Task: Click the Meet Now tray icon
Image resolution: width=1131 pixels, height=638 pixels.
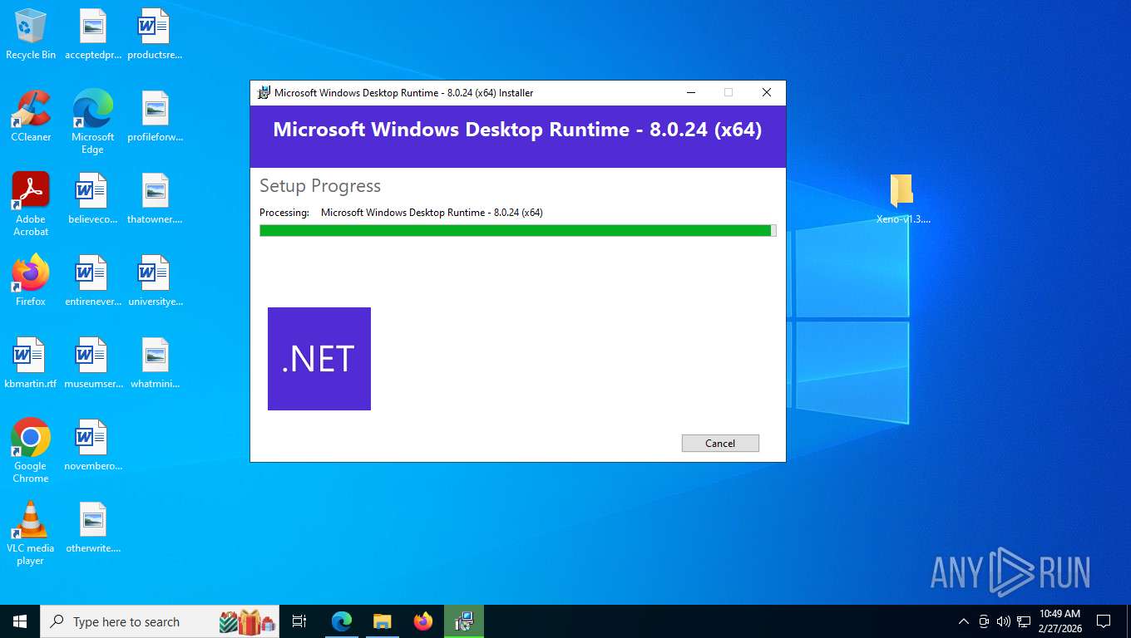Action: pyautogui.click(x=984, y=621)
